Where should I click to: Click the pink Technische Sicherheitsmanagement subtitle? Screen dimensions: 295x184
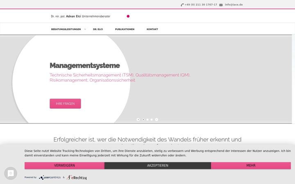(x=120, y=78)
